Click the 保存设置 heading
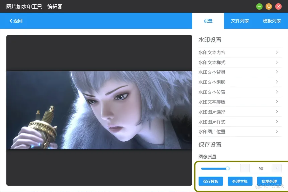This screenshot has height=192, width=288. coord(210,145)
